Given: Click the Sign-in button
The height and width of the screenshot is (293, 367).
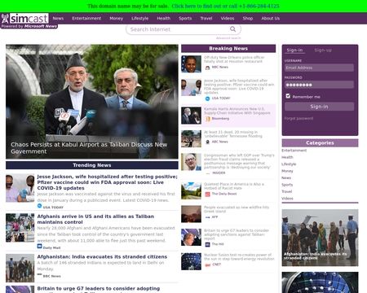Looking at the screenshot, I should pyautogui.click(x=319, y=107).
